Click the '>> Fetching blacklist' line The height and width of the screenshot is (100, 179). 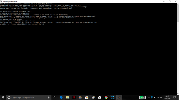pyautogui.click(x=11, y=19)
